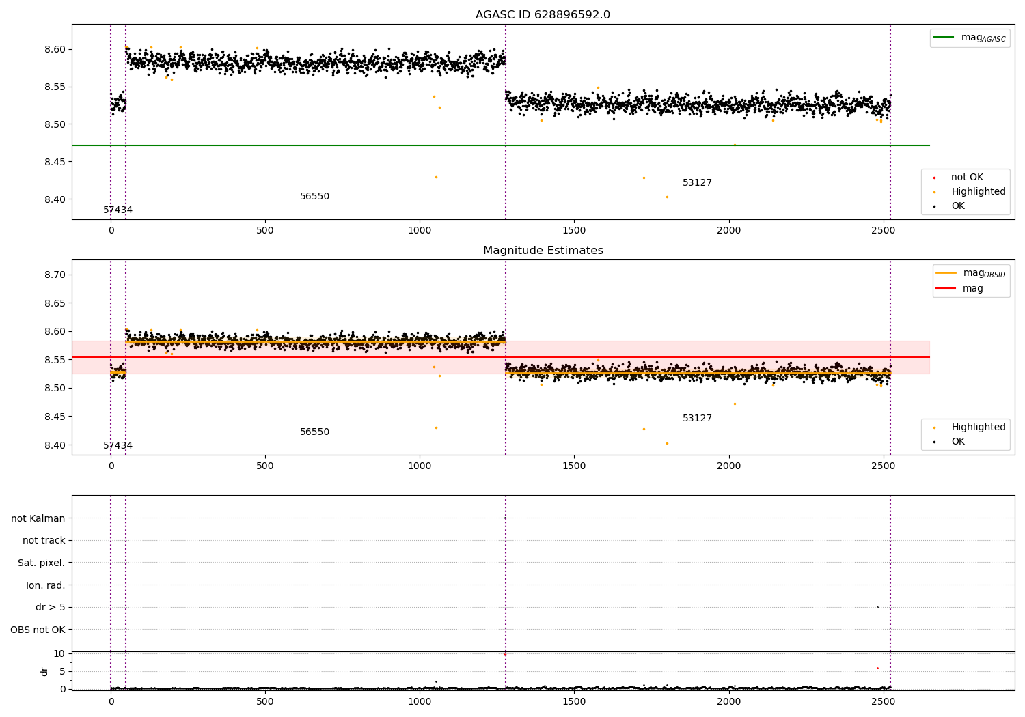Click the 56550 label in middle plot
The width and height of the screenshot is (1025, 717).
[x=314, y=432]
